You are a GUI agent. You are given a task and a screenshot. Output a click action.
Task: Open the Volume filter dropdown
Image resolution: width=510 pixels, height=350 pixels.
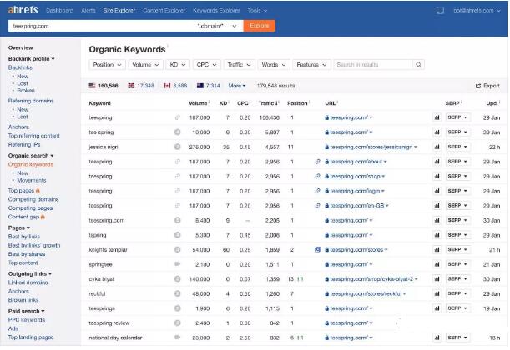(145, 65)
